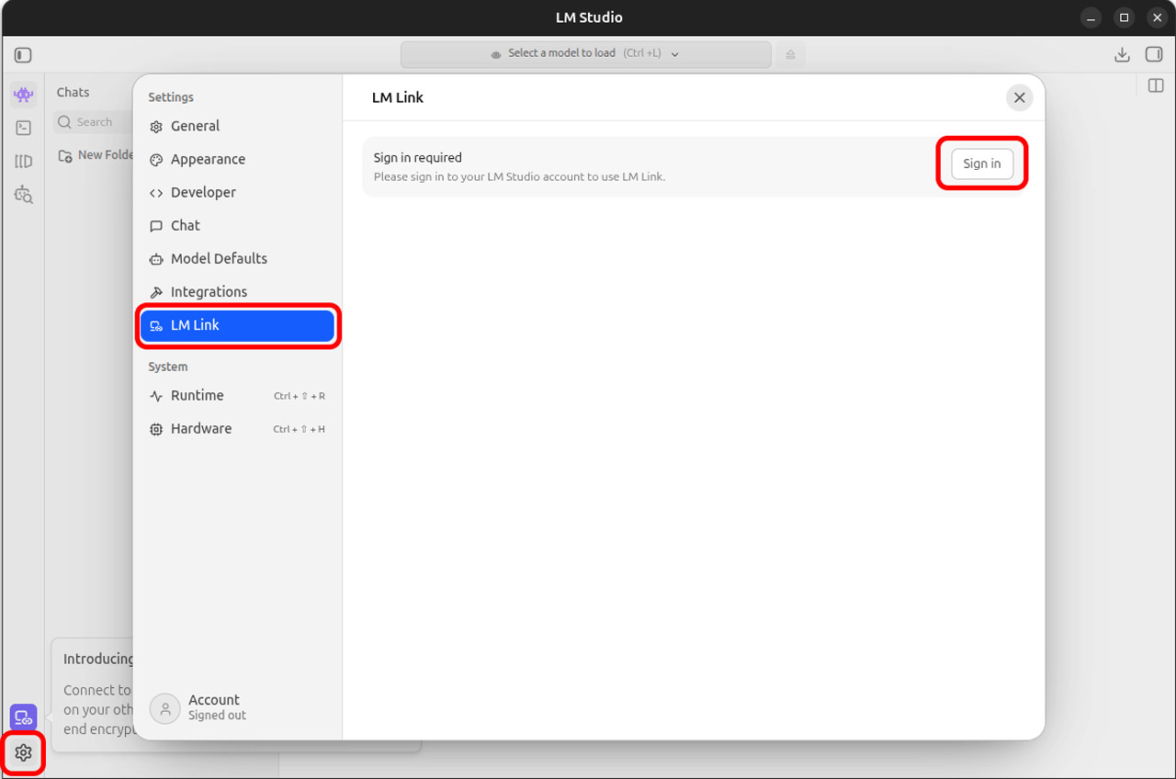The height and width of the screenshot is (779, 1176).
Task: Open the Integrations settings section
Action: click(237, 291)
